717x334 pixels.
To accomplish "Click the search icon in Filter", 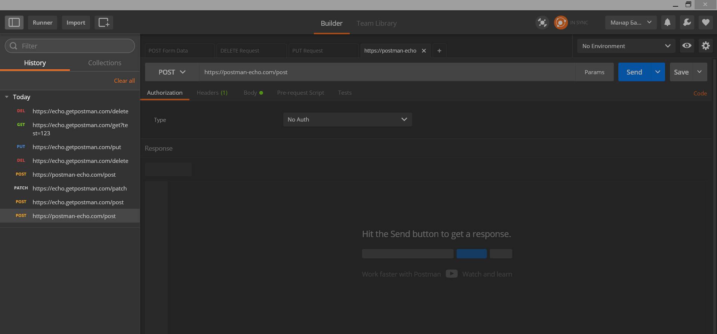I will [13, 46].
